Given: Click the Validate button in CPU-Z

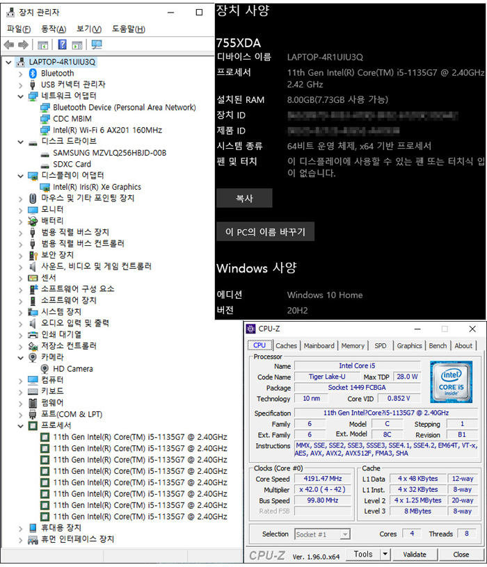Looking at the screenshot, I should point(414,554).
